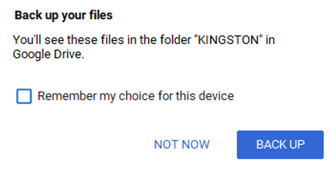The width and height of the screenshot is (334, 171).
Task: Click the word 'files' in the heading
Action: tap(101, 15)
